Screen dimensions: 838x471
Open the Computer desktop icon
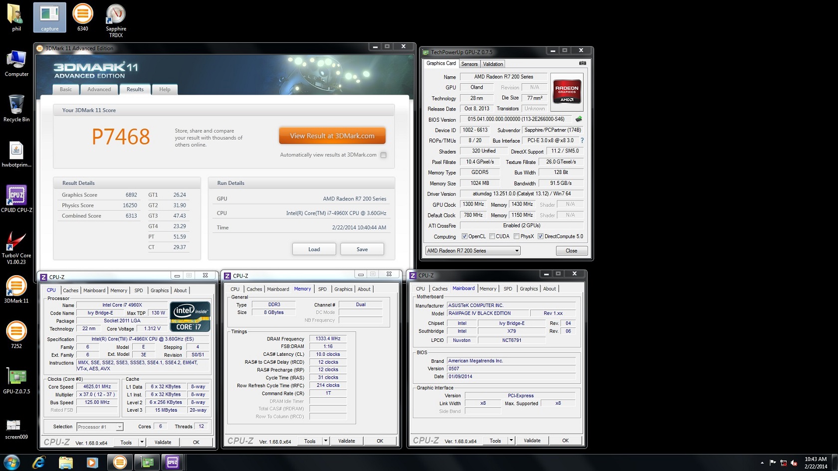tap(16, 63)
